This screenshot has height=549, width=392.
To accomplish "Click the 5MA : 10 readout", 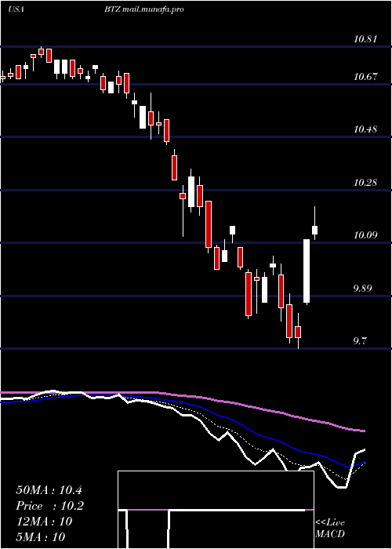I will [41, 536].
